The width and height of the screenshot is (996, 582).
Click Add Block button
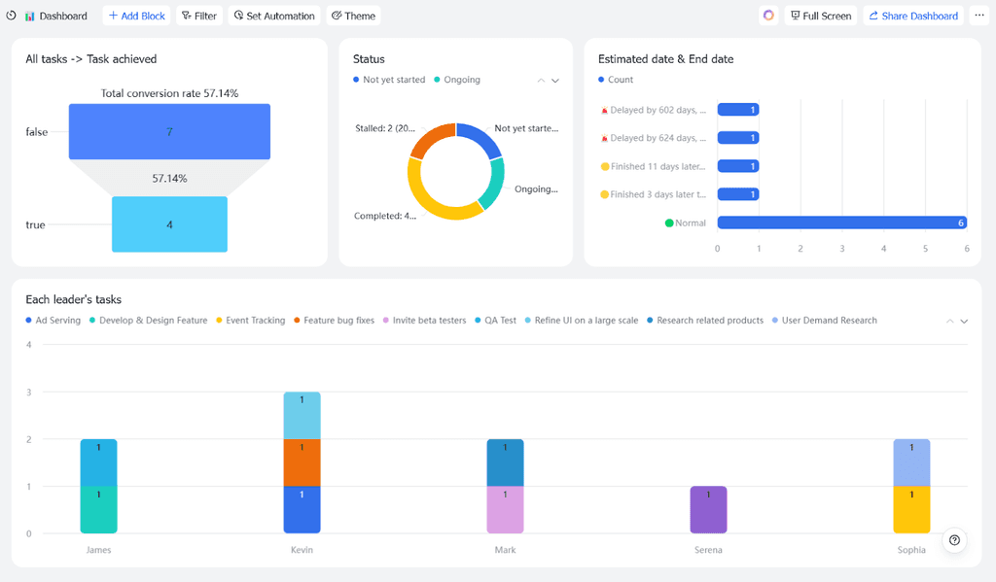(136, 16)
